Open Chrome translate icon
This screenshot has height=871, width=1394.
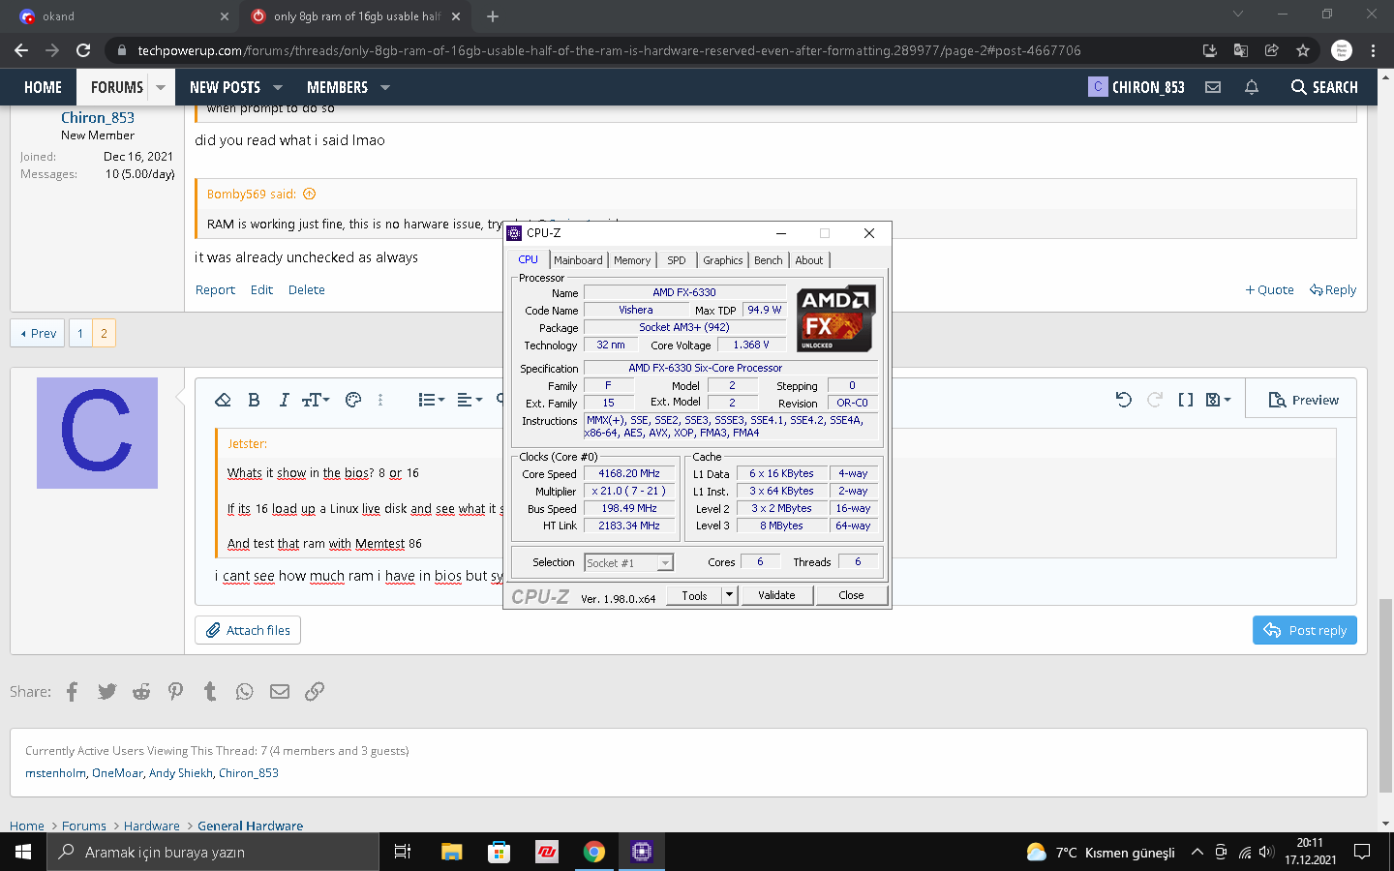(1241, 50)
